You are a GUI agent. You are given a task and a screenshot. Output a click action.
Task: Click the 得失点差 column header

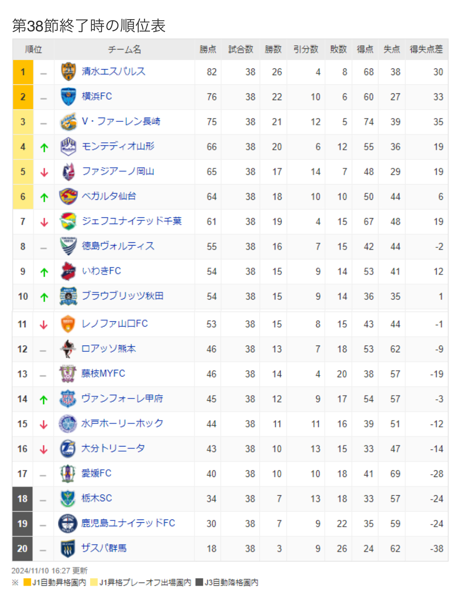(426, 49)
